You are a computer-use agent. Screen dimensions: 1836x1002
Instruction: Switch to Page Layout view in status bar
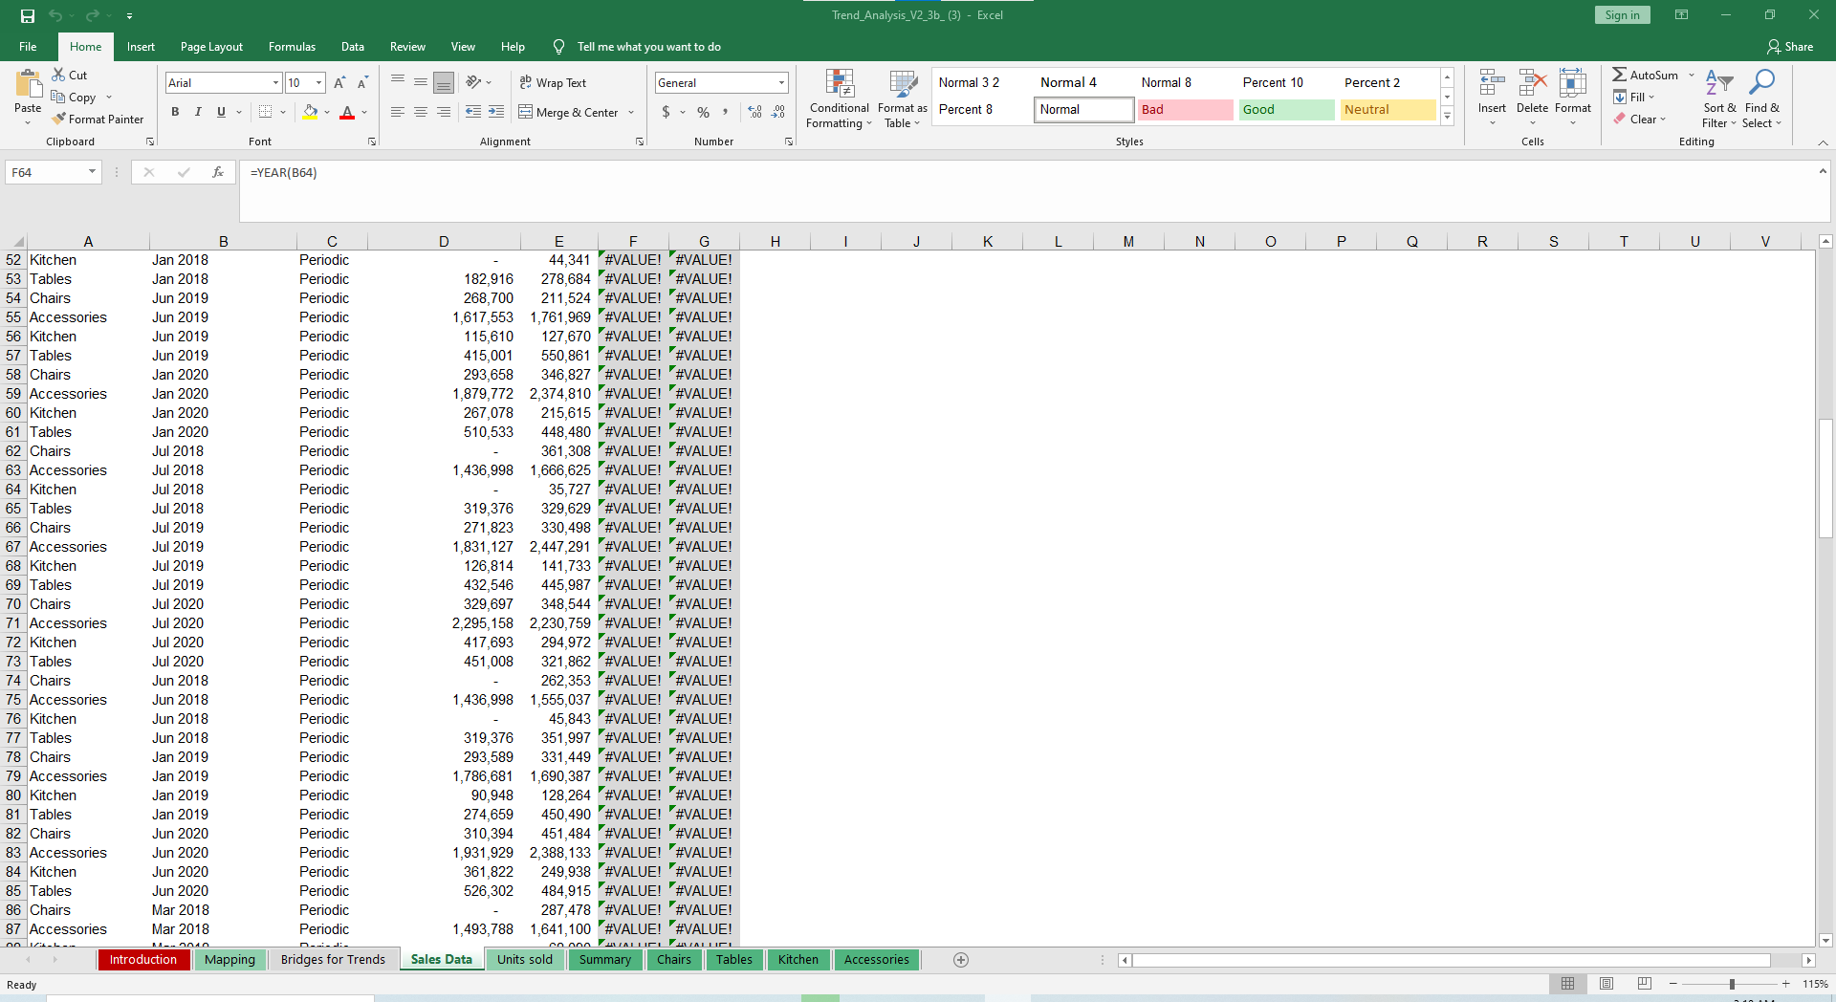coord(1606,984)
